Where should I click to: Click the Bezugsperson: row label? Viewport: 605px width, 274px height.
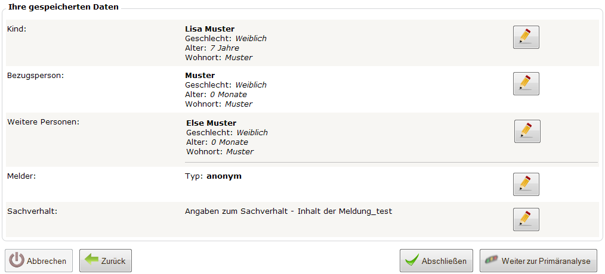(35, 76)
